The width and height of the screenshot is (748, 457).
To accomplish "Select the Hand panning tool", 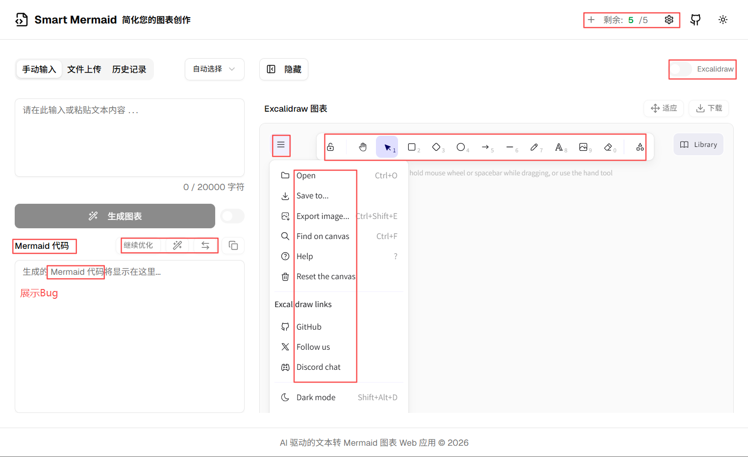I will point(363,147).
